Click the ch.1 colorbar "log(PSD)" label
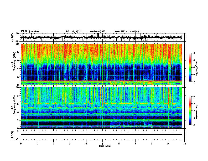The image size is (208, 161). tap(197, 69)
